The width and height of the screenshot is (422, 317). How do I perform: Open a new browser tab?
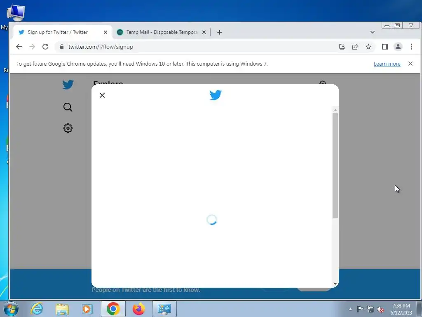click(220, 32)
